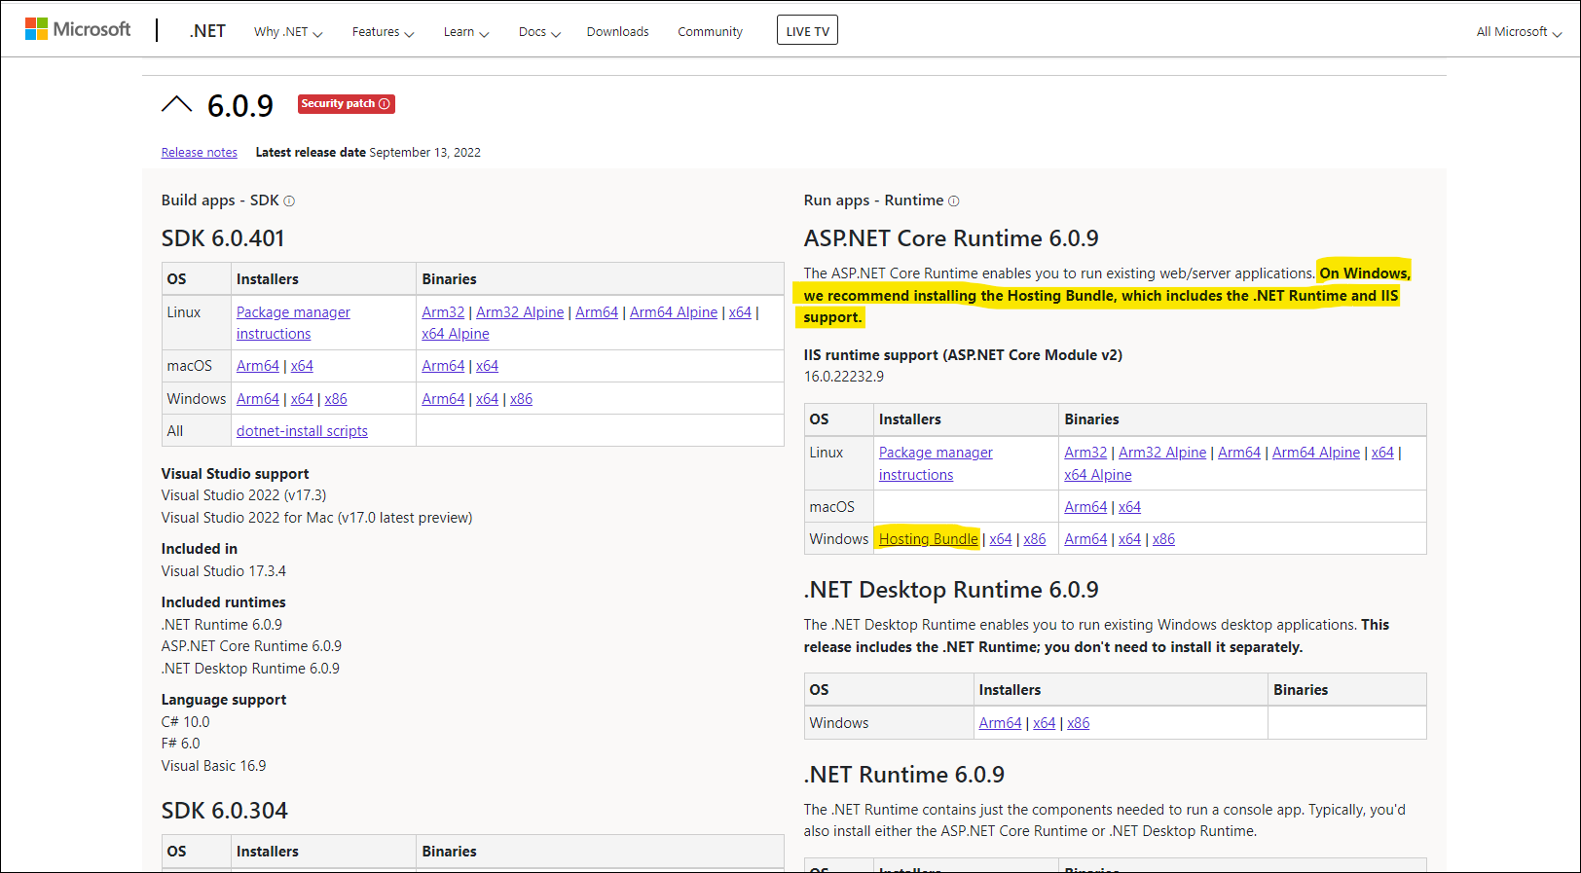Click the Microsoft logo
This screenshot has width=1581, height=873.
(78, 29)
